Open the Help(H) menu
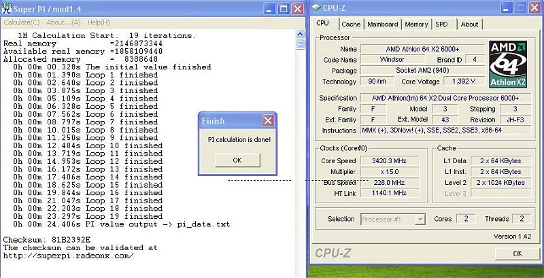The width and height of the screenshot is (544, 278). (99, 22)
